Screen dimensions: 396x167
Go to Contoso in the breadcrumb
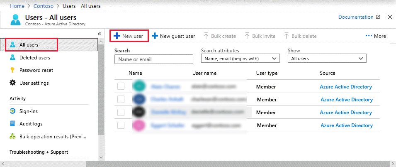tap(43, 6)
